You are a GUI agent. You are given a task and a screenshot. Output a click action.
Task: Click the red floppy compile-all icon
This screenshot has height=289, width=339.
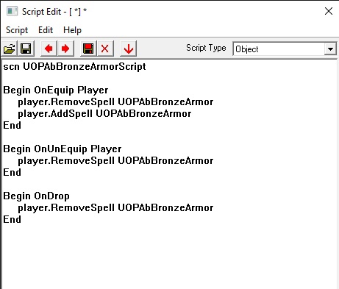click(88, 49)
